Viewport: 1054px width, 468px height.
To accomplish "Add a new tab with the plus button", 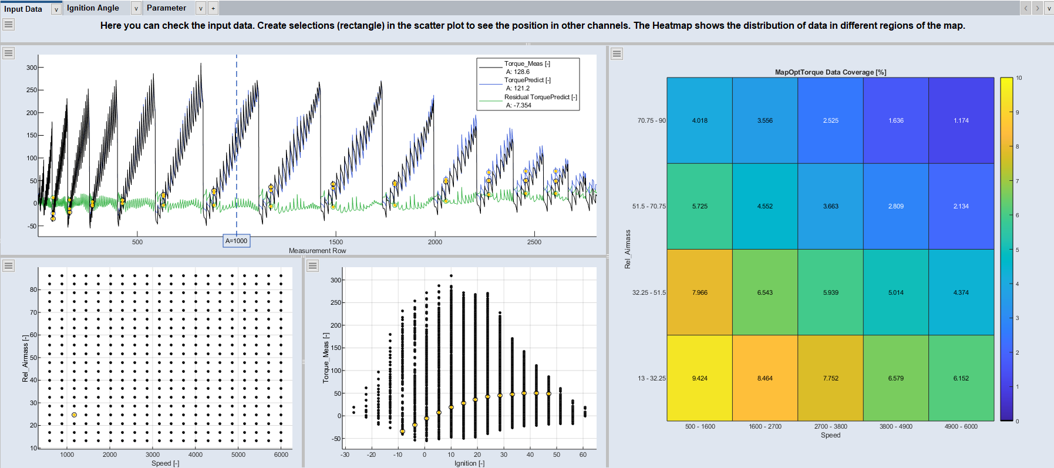I will (x=213, y=8).
